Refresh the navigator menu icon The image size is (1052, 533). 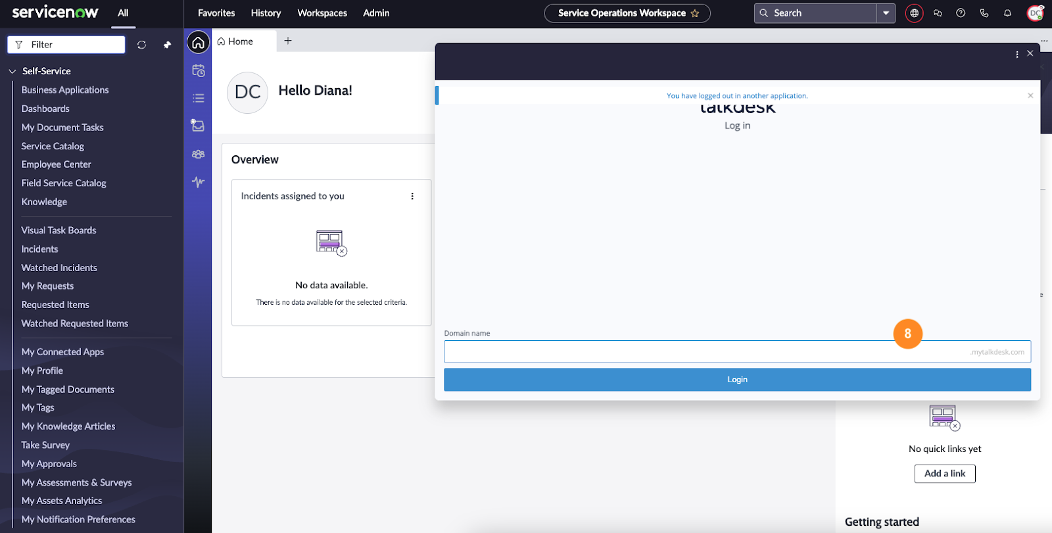point(141,45)
